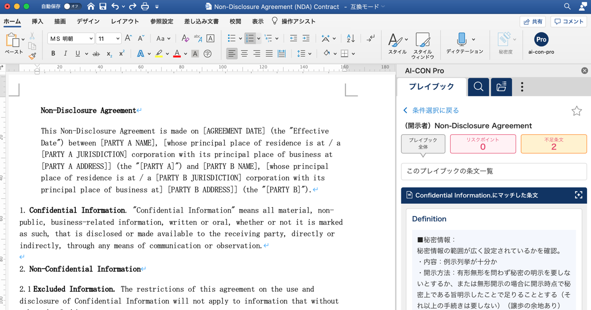Save document with the floppy disk icon

coord(103,7)
